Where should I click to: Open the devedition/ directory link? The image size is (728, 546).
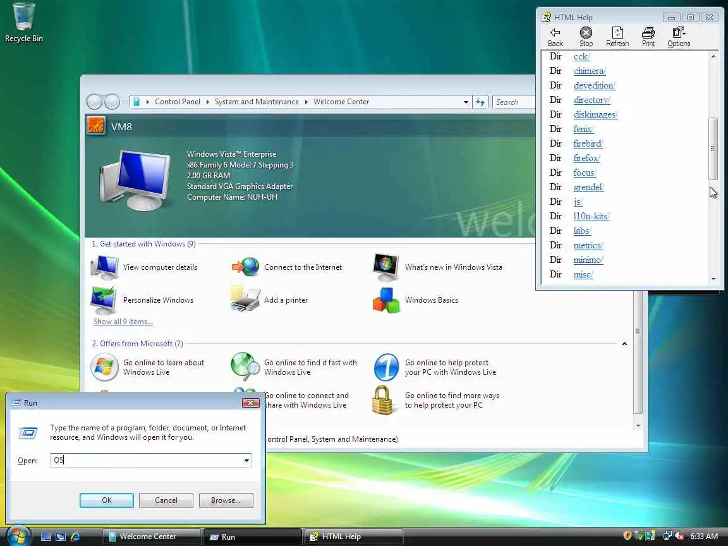pyautogui.click(x=595, y=85)
